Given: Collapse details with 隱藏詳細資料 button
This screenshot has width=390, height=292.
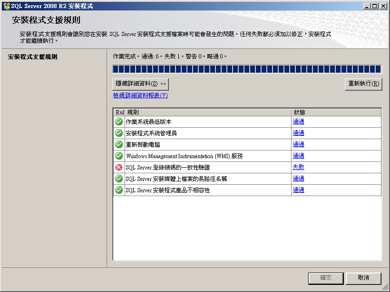Looking at the screenshot, I should (140, 84).
